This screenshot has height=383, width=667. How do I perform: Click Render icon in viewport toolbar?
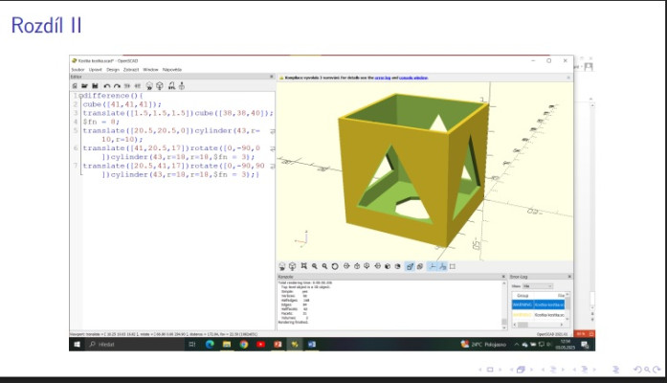(292, 266)
